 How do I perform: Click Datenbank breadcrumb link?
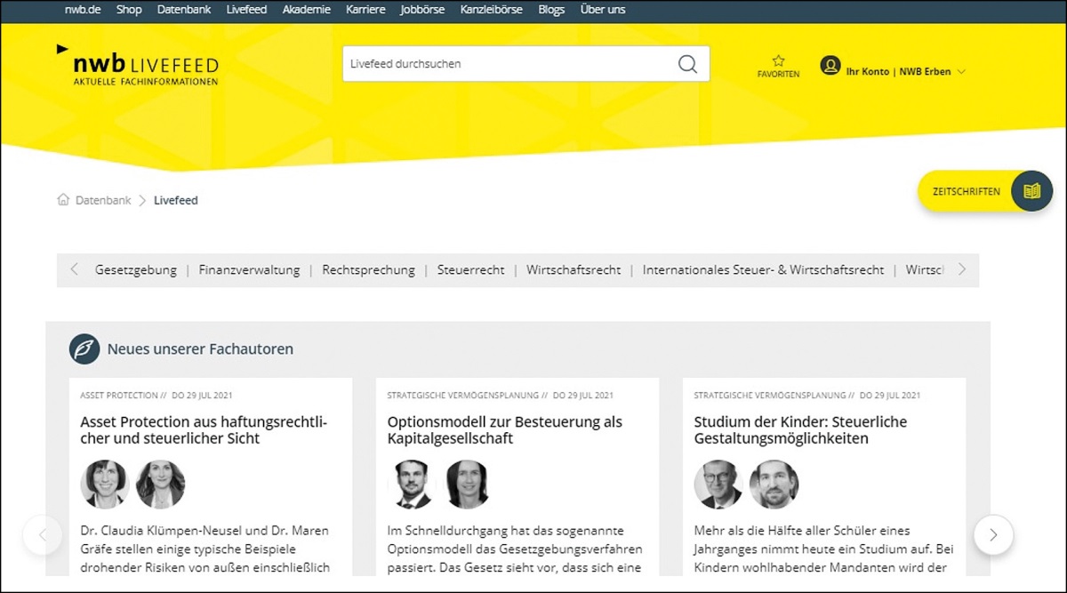pos(103,201)
